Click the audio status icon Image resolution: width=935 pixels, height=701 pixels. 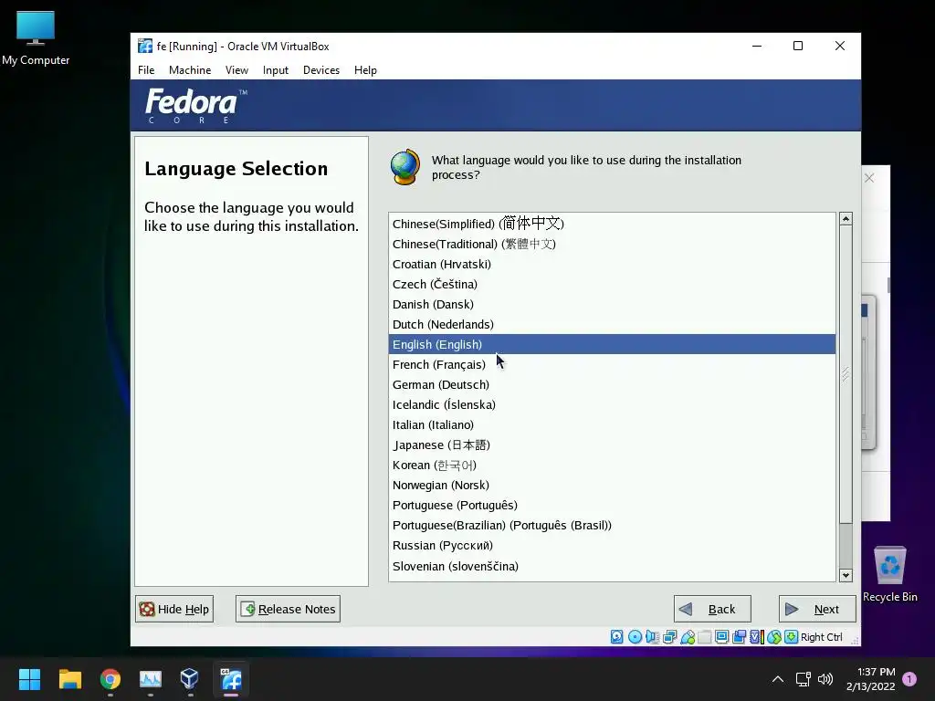pos(652,637)
